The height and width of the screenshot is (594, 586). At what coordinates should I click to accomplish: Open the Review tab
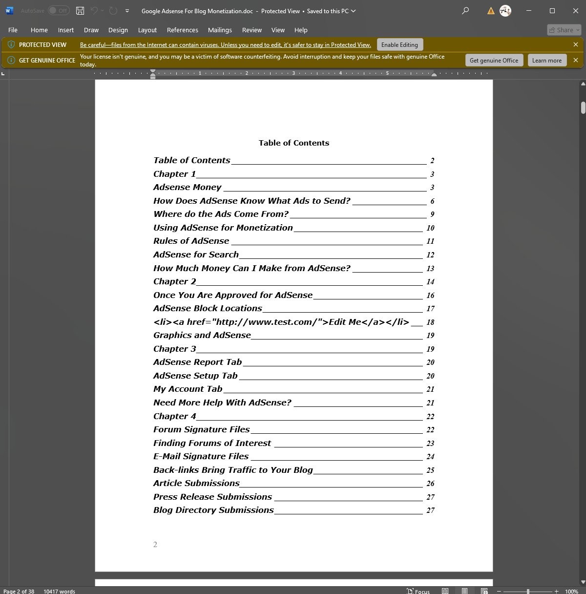tap(252, 30)
